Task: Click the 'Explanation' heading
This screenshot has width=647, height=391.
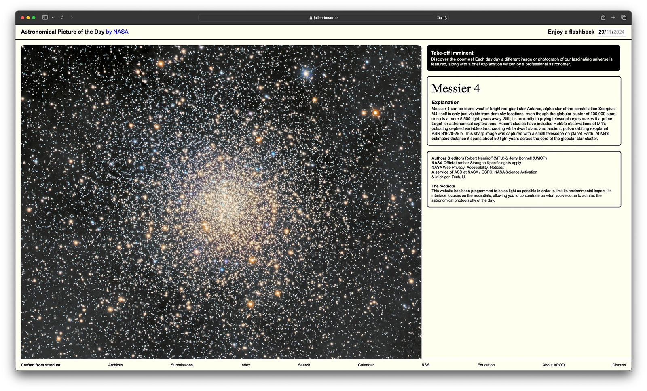Action: pos(446,102)
